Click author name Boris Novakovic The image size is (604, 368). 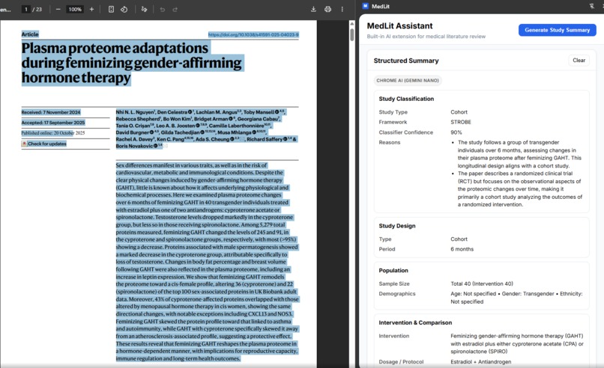[x=134, y=146]
